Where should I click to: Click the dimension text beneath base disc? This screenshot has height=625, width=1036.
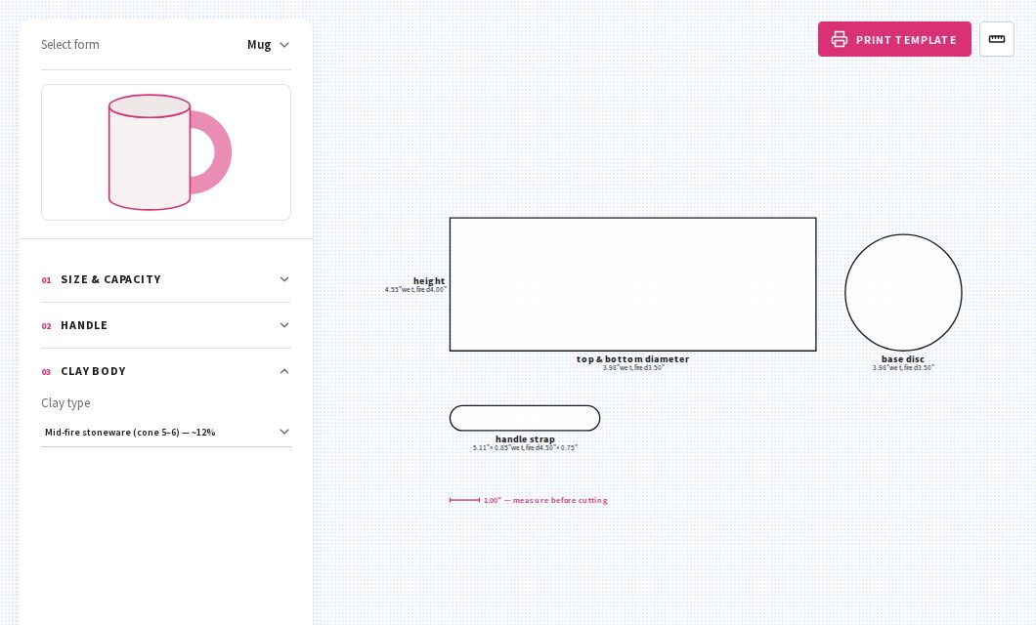click(903, 367)
